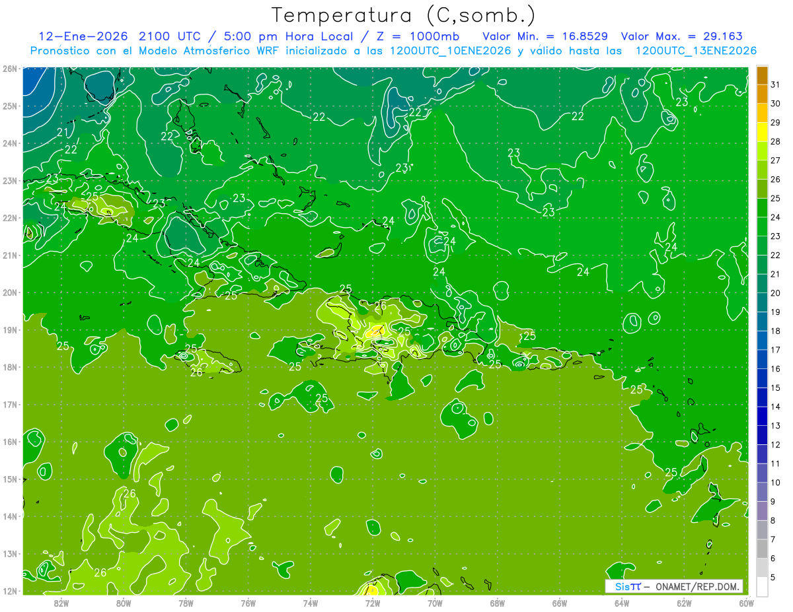The width and height of the screenshot is (793, 612).
Task: Click the "26N" latitude axis label
Action: point(9,69)
